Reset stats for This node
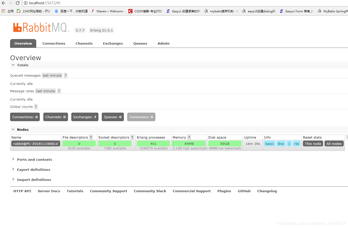348x228 pixels. 313,144
